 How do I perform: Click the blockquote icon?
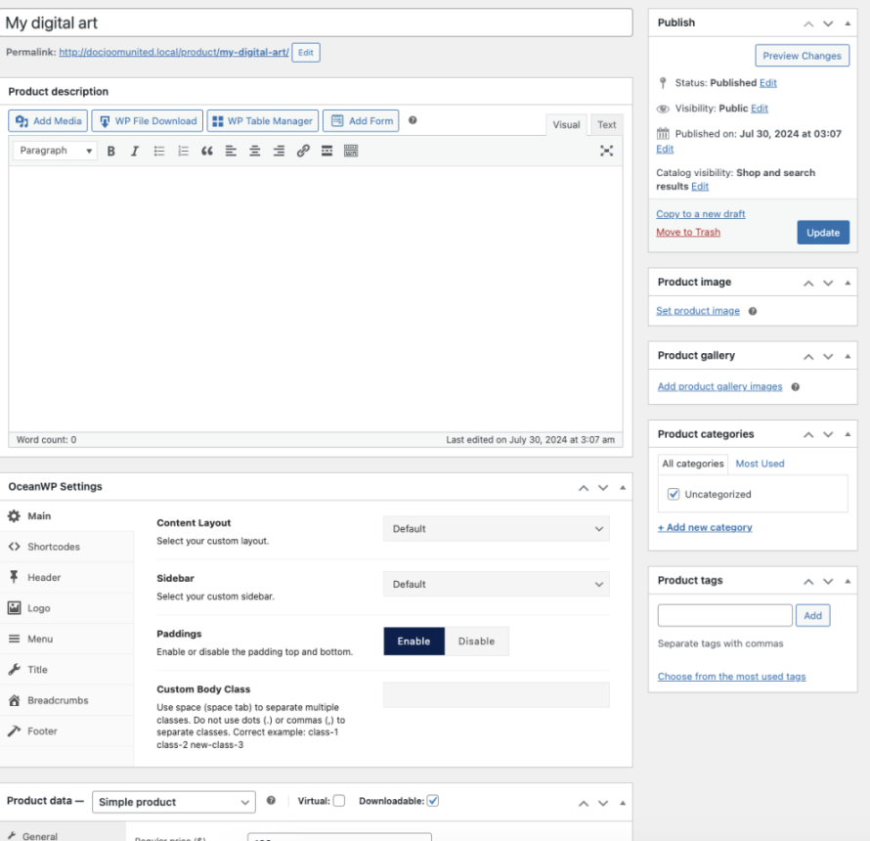click(206, 151)
